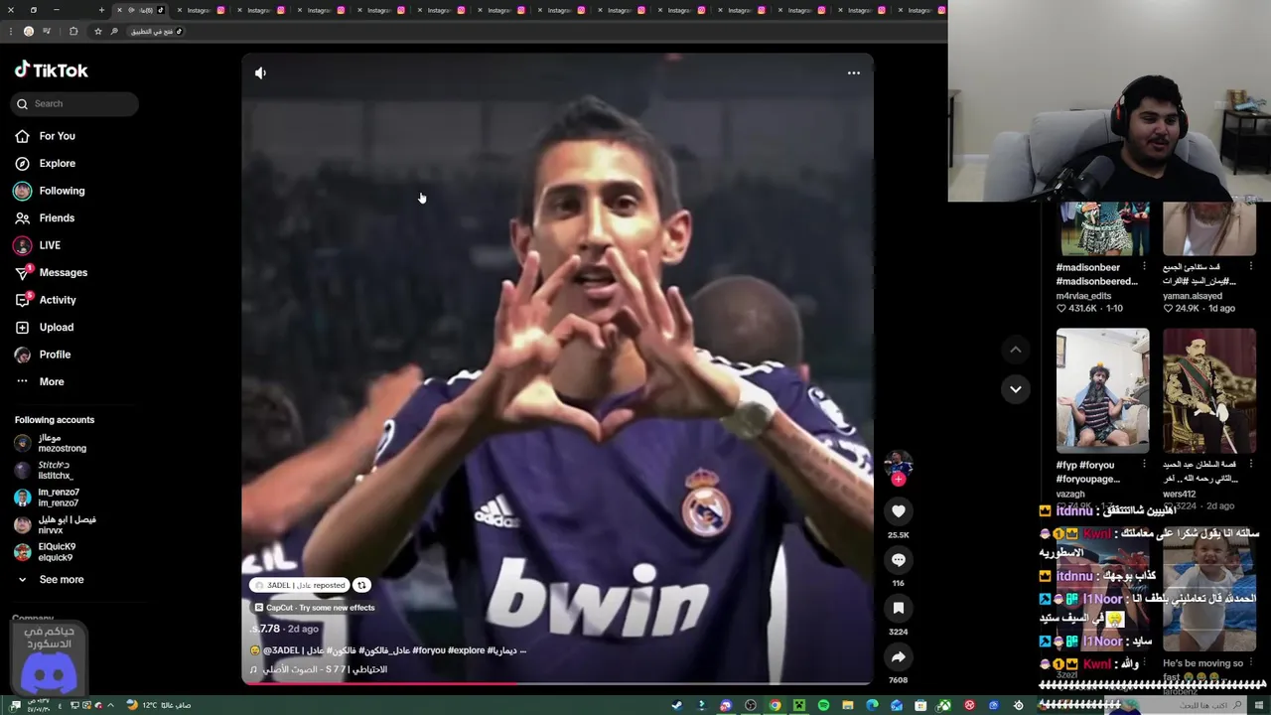Click the repost arrows icon

click(362, 585)
